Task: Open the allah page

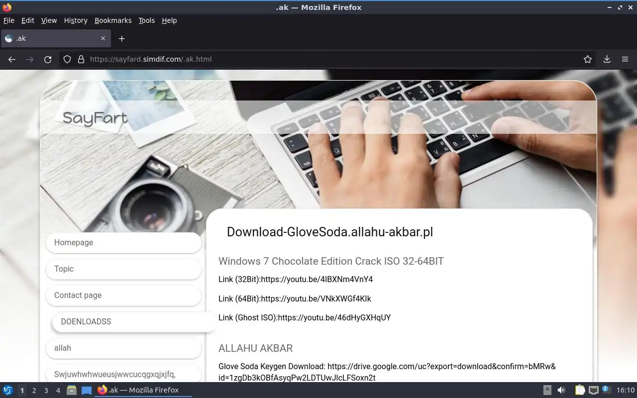Action: (x=123, y=348)
